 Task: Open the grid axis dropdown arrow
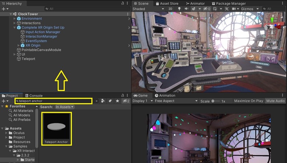point(221,9)
